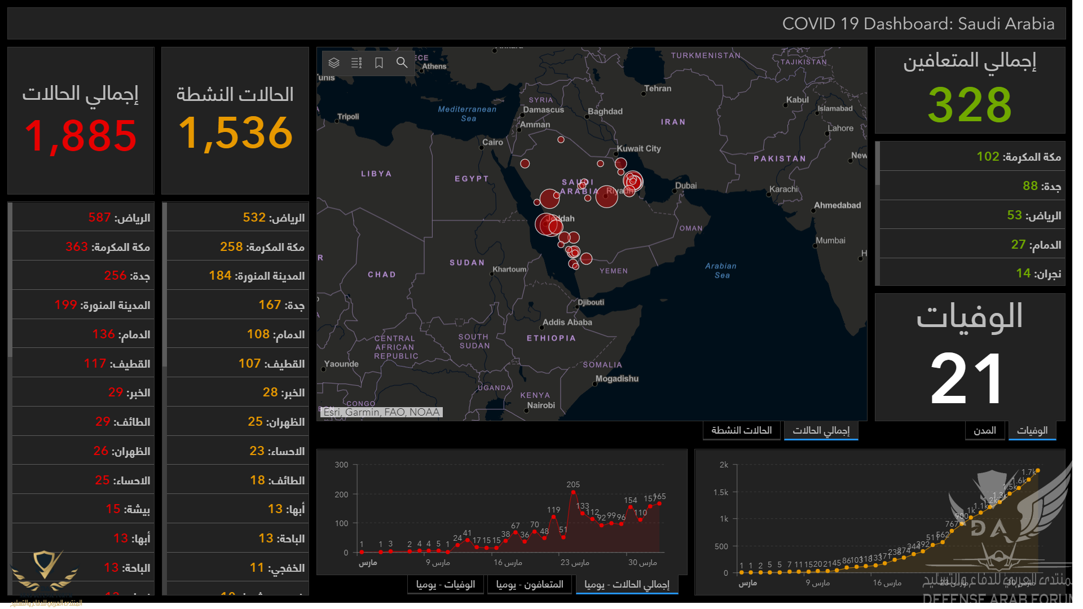Select active cases row الرياض: 532
The image size is (1083, 609).
coord(237,217)
